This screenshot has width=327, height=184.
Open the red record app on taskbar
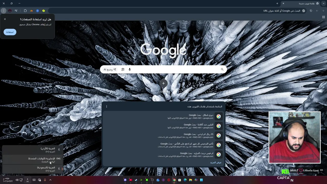[x=169, y=180]
